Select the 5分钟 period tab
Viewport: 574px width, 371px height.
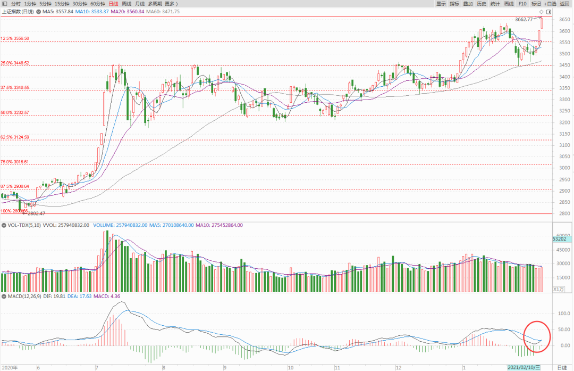47,4
